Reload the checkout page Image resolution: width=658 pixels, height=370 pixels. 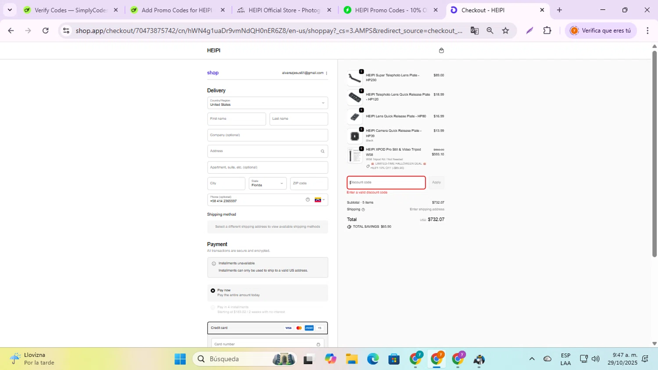45,30
